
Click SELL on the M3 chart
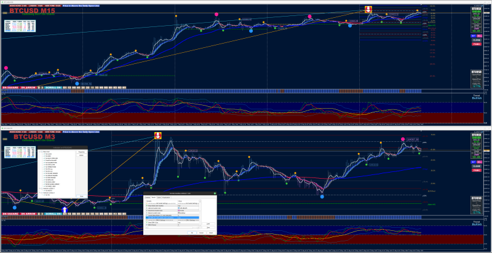click(480, 162)
